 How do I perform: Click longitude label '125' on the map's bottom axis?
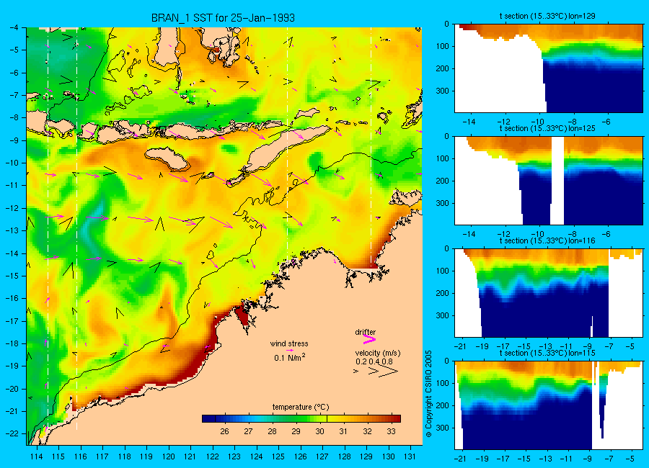click(x=278, y=456)
